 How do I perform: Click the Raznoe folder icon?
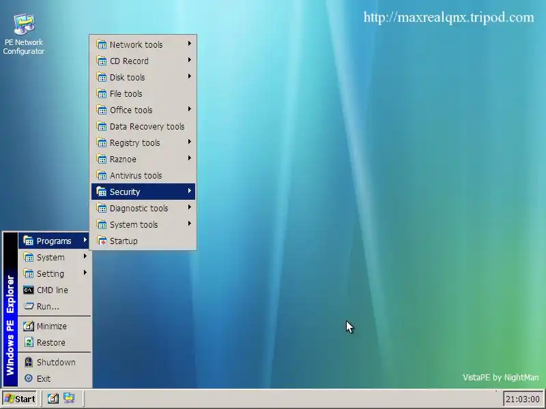coord(101,159)
